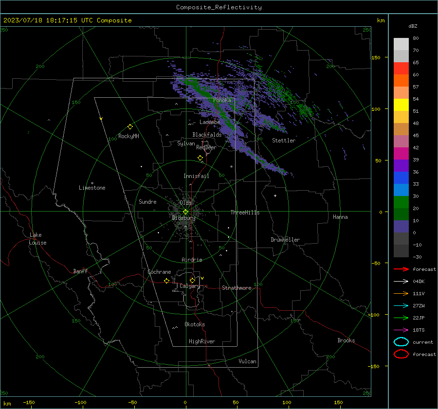Viewport: 438px width, 409px height.
Task: Click the asterisk marker above Limestone
Action: (92, 183)
